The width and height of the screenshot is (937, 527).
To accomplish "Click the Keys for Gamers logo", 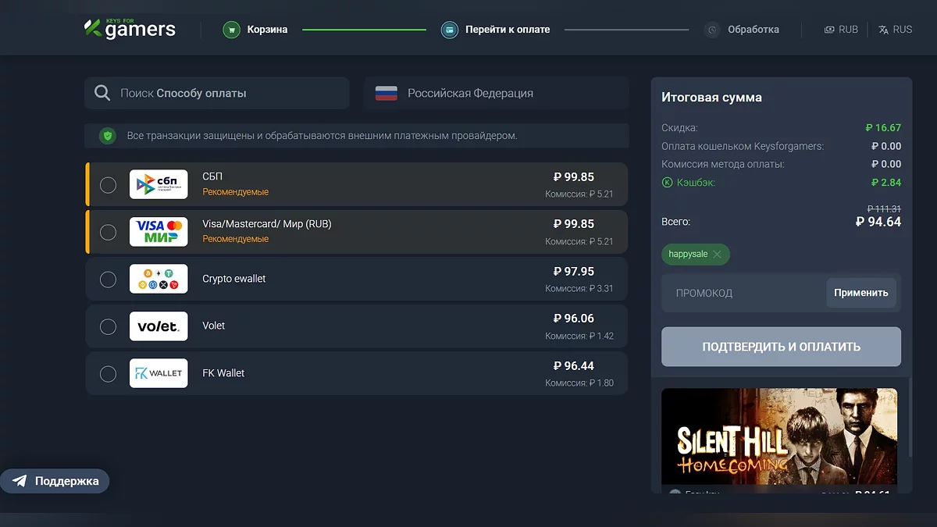I will 130,30.
